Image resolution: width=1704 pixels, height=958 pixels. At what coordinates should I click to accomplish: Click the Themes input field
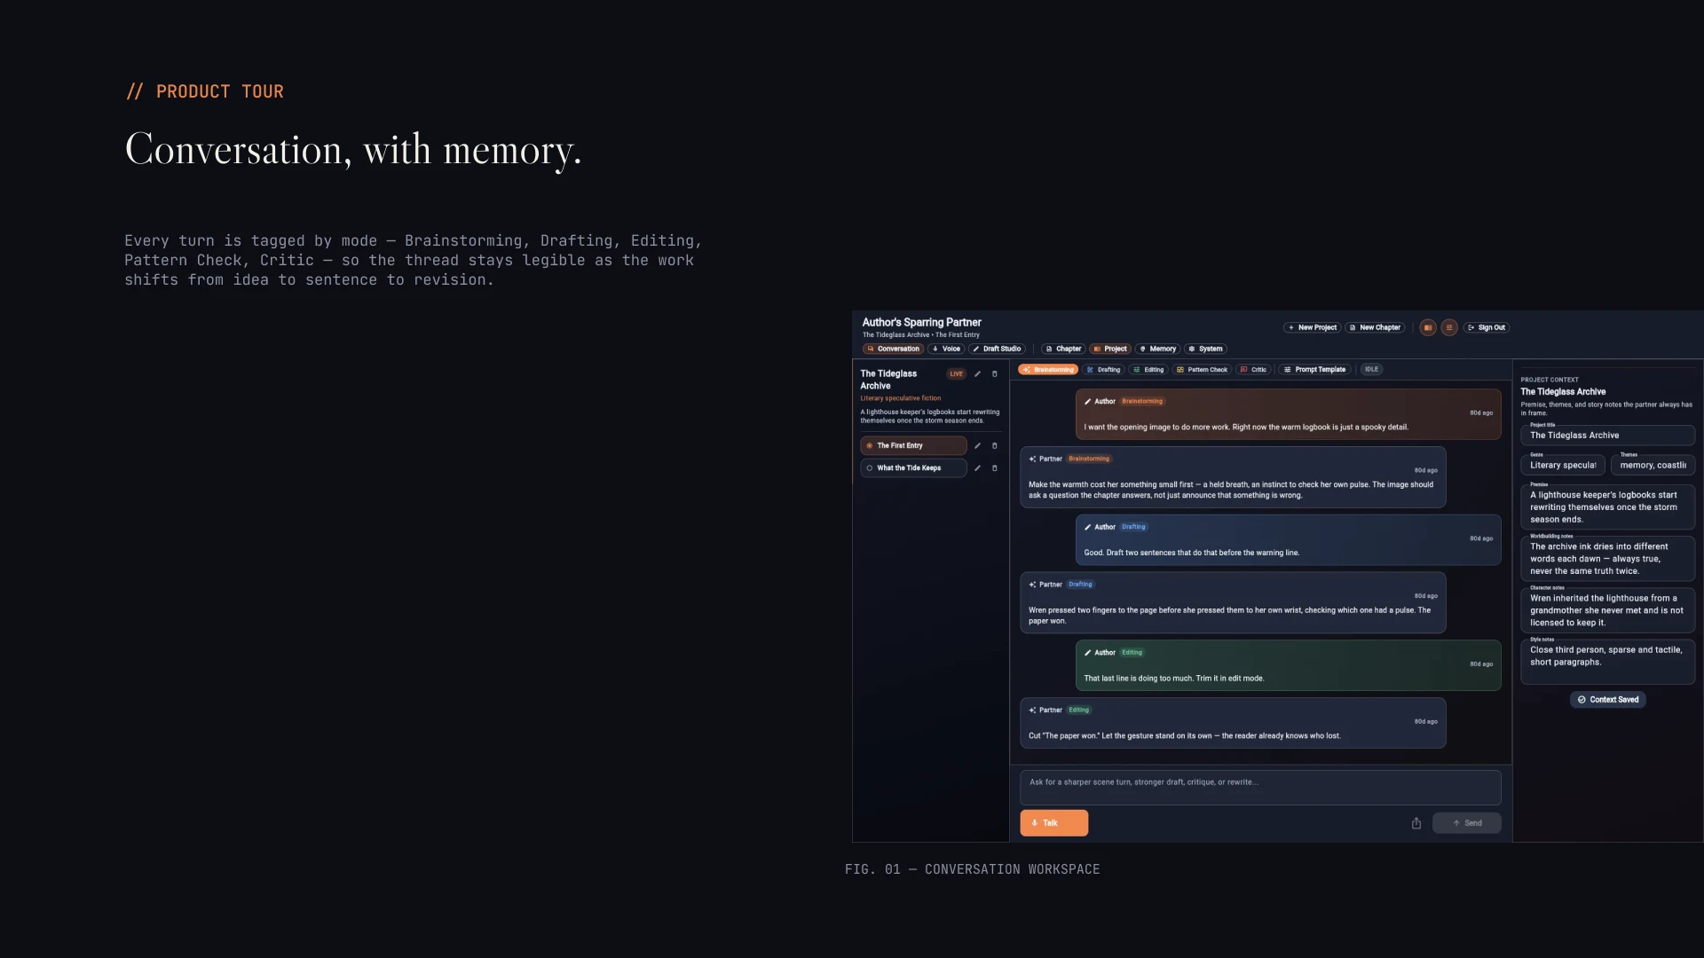click(x=1653, y=466)
